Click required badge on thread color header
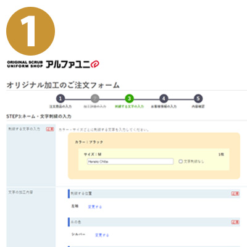This screenshot has height=247, width=247. (x=235, y=222)
